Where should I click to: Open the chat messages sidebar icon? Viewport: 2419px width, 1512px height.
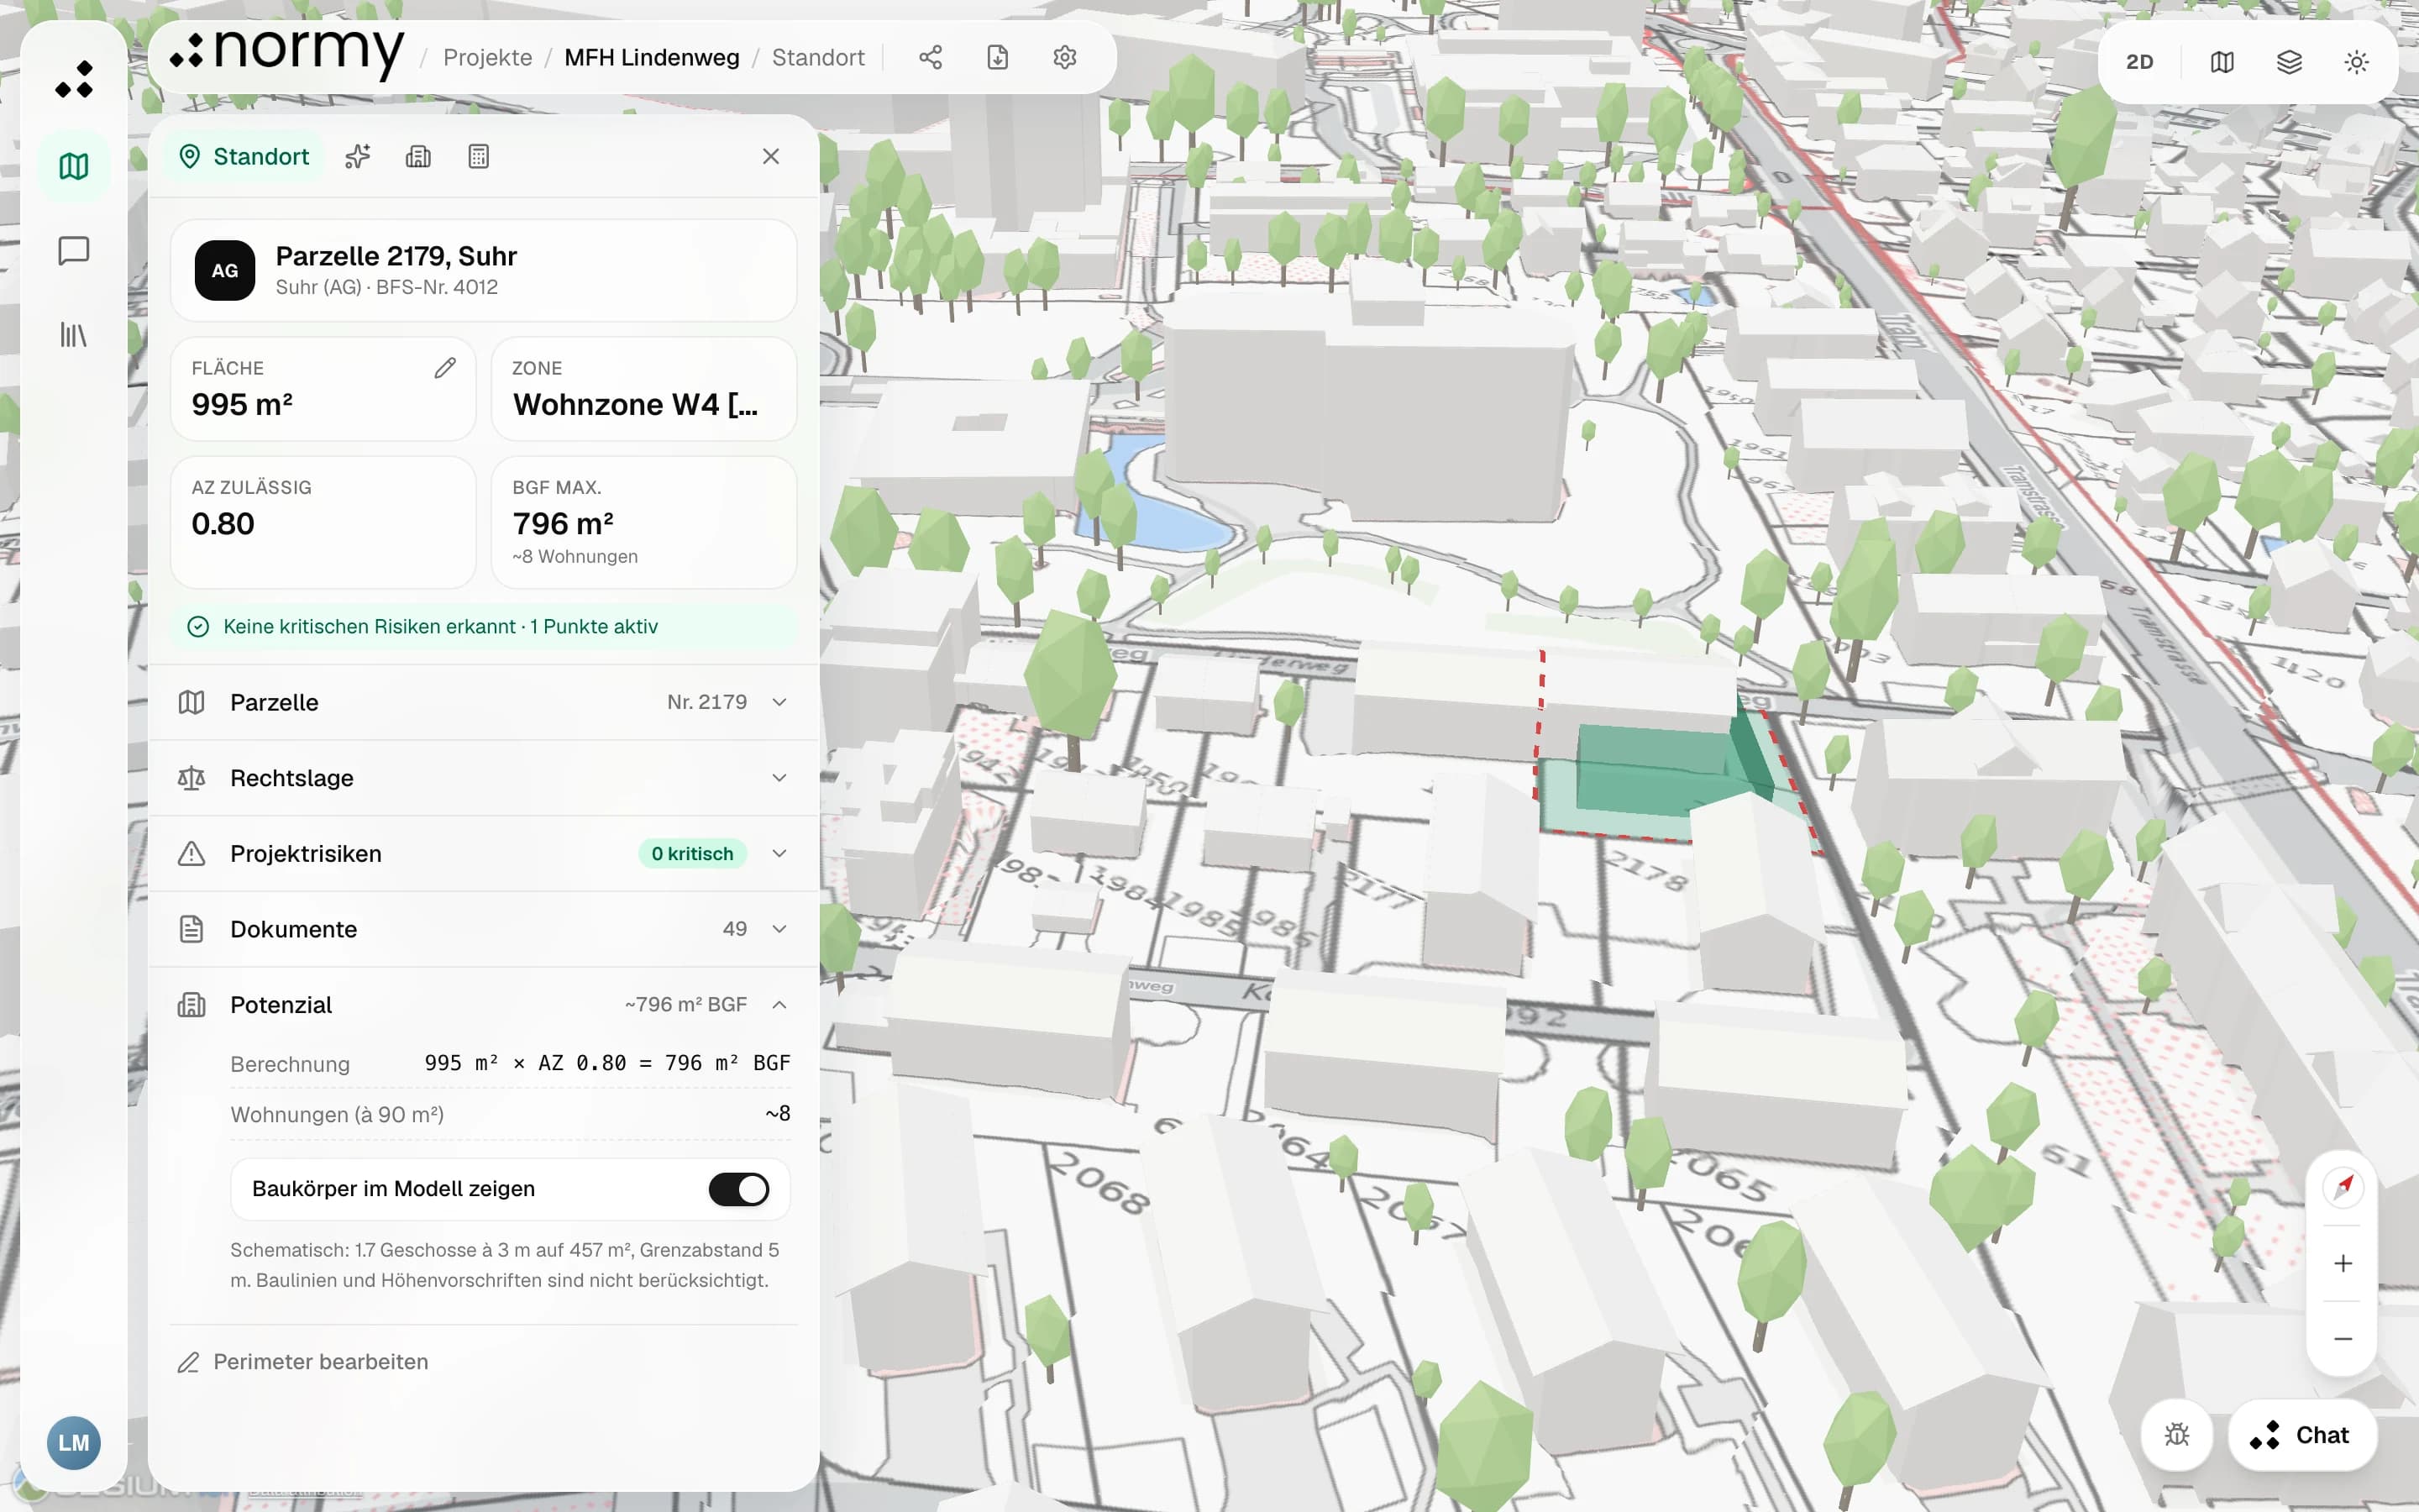click(74, 250)
